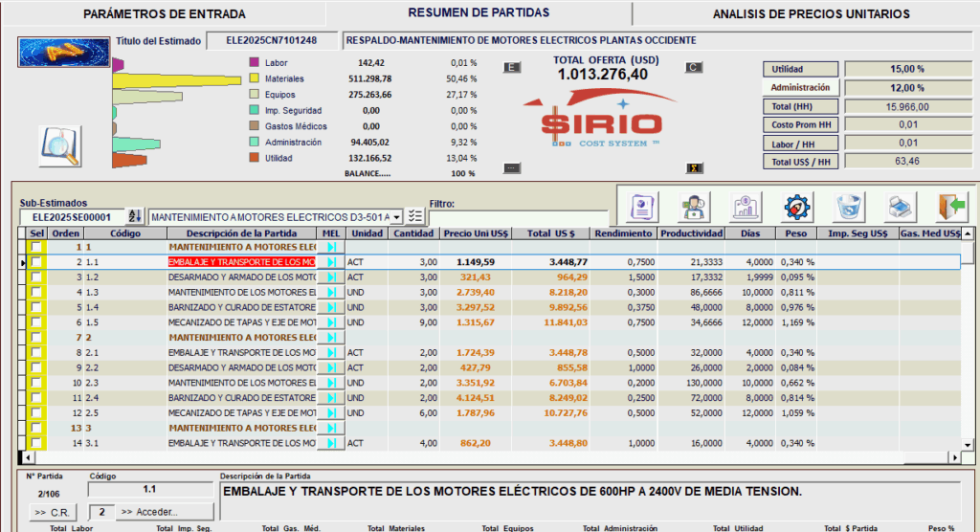Open the labor worker productivity icon
The image size is (980, 532).
pos(693,207)
